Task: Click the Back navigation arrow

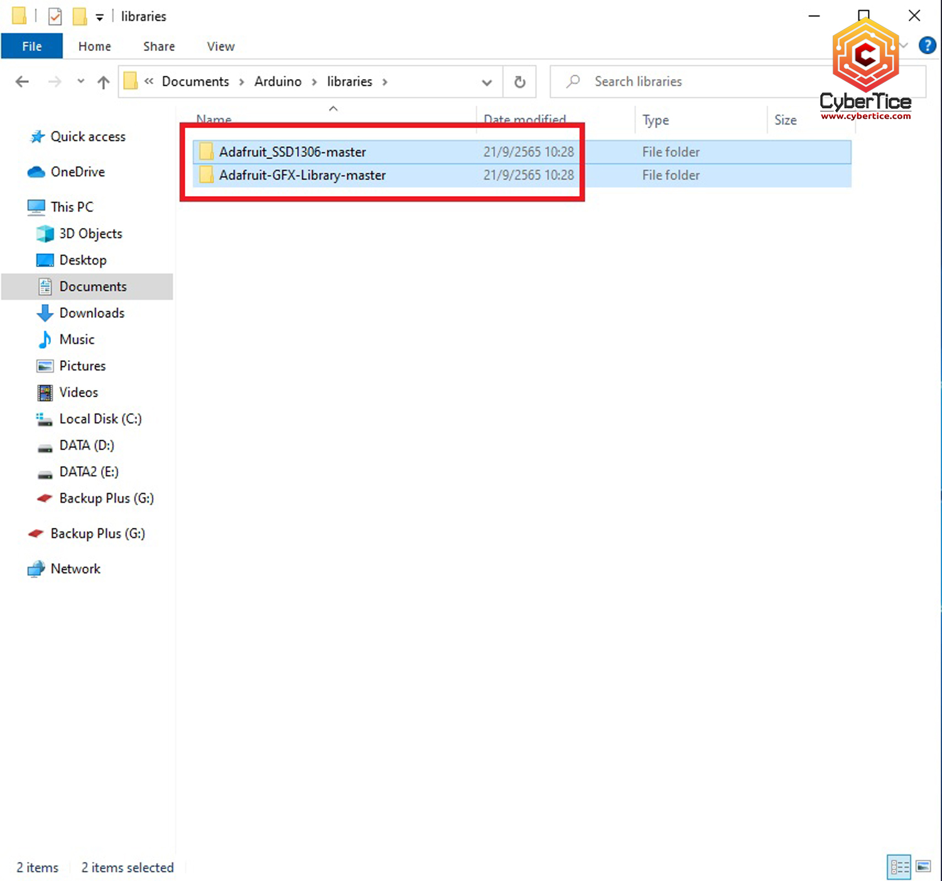Action: [23, 82]
